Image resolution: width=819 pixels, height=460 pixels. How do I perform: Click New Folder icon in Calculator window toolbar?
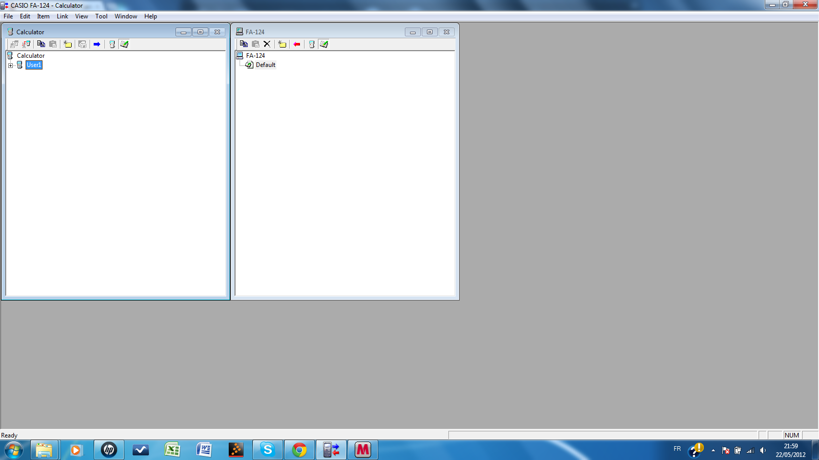point(68,44)
